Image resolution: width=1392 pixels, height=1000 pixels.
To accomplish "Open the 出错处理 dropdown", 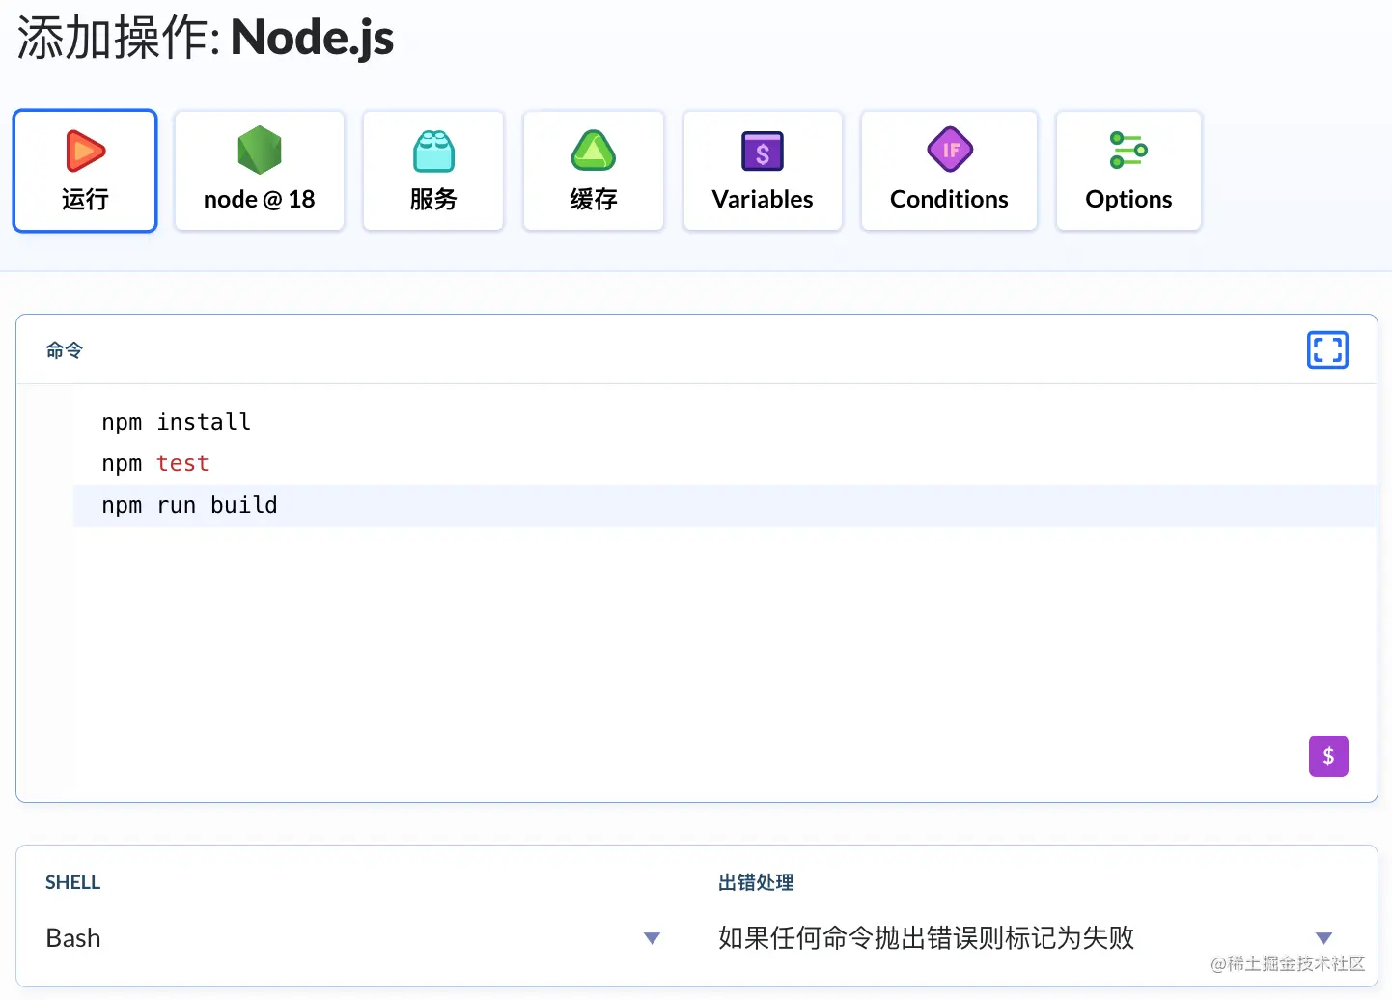I will [x=1025, y=937].
